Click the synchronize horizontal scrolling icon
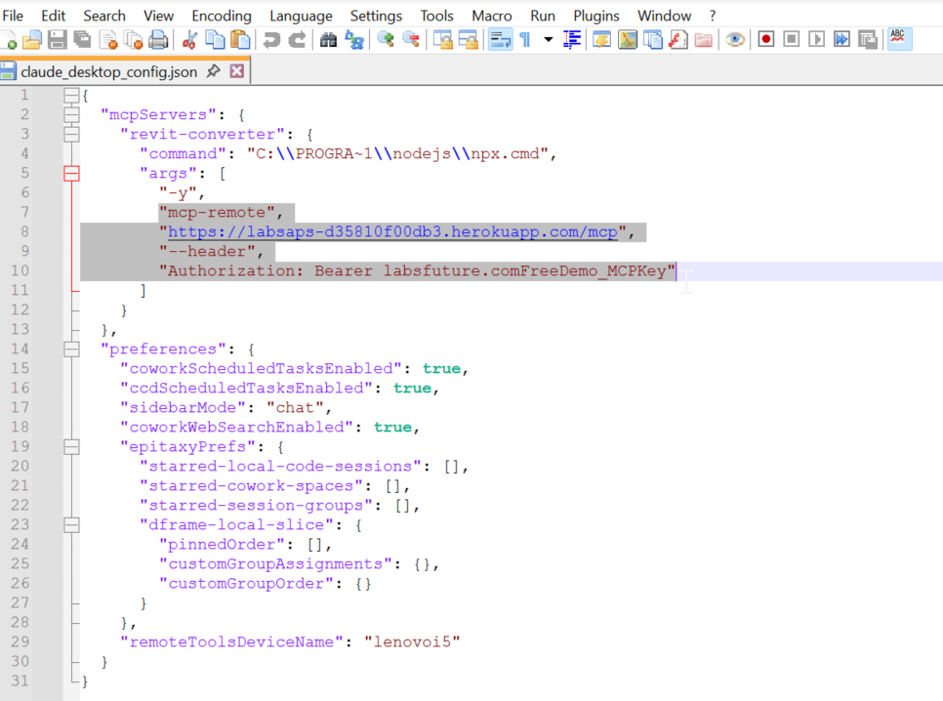943x701 pixels. (468, 40)
